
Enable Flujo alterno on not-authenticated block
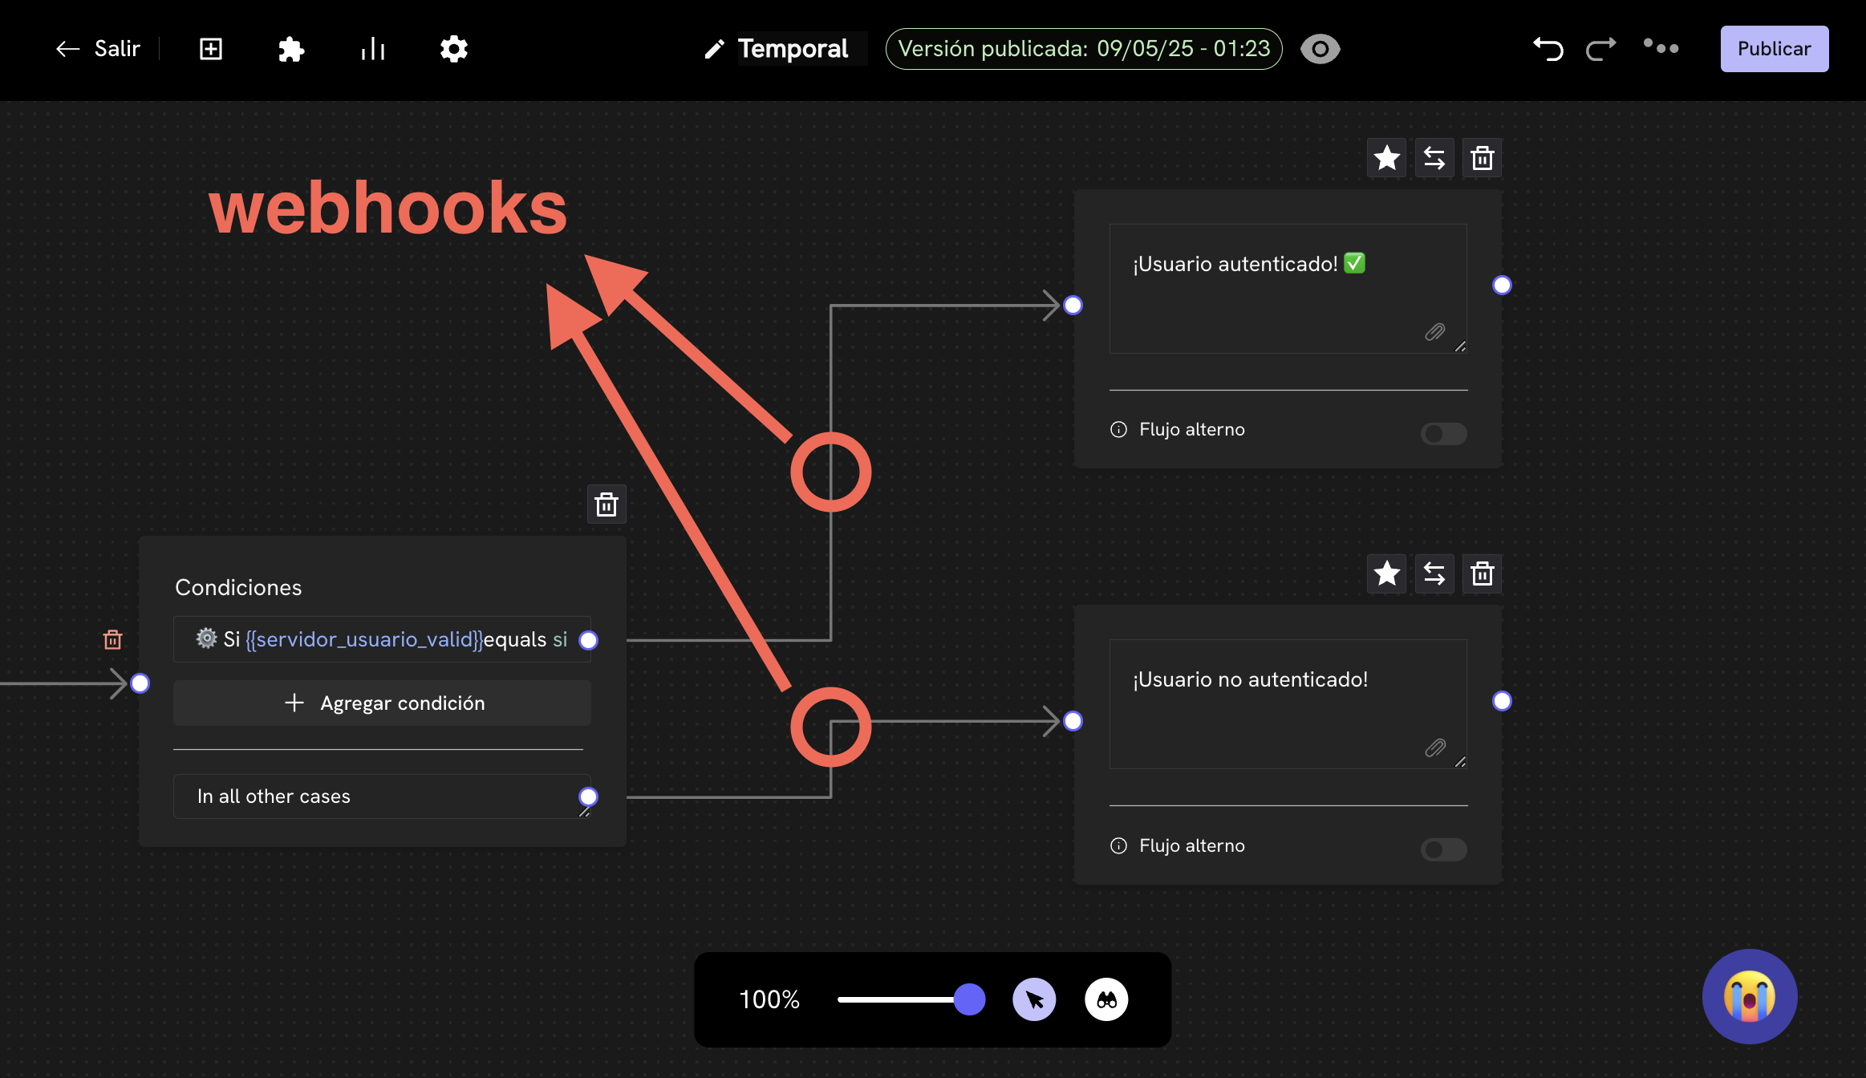pyautogui.click(x=1443, y=849)
